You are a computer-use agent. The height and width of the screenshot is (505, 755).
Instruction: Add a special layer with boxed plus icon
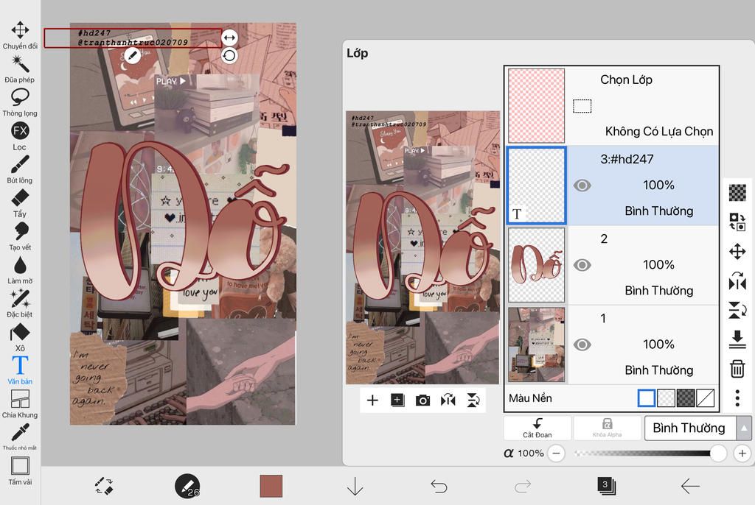tap(397, 400)
